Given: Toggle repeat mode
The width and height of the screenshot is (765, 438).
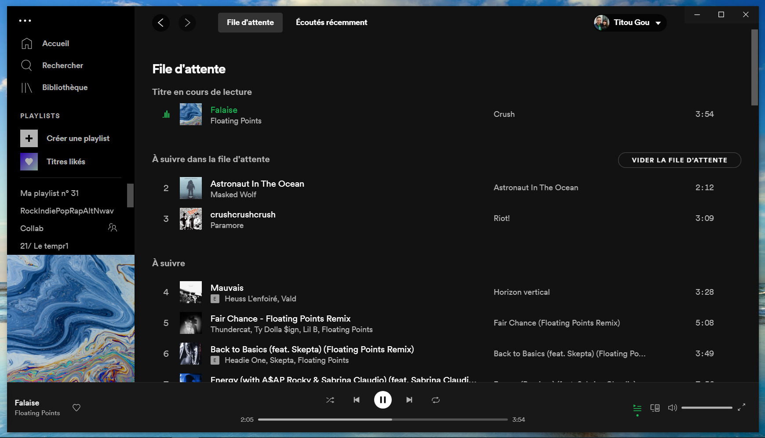Looking at the screenshot, I should [436, 400].
